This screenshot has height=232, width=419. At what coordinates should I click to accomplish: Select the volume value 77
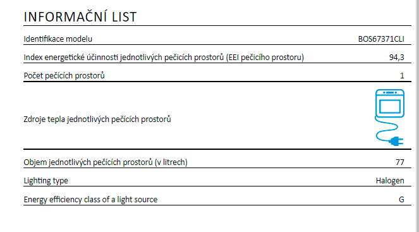click(x=400, y=162)
